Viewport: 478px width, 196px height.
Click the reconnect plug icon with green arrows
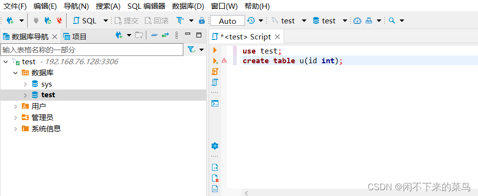(x=48, y=20)
